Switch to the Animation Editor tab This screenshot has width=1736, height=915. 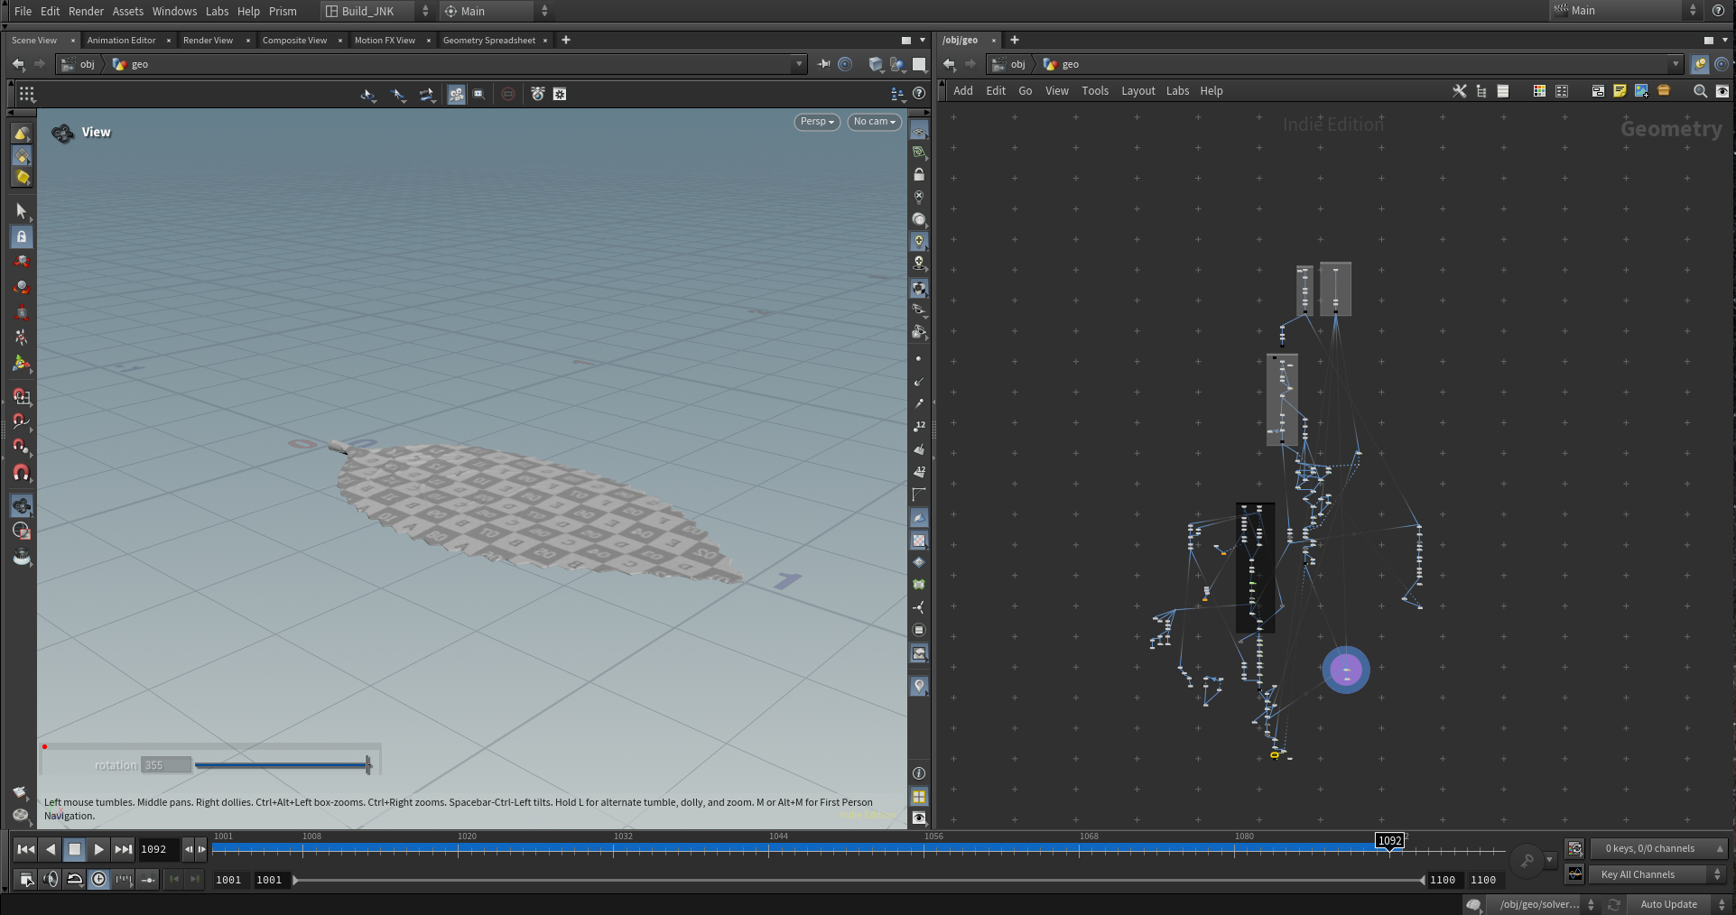tap(121, 41)
